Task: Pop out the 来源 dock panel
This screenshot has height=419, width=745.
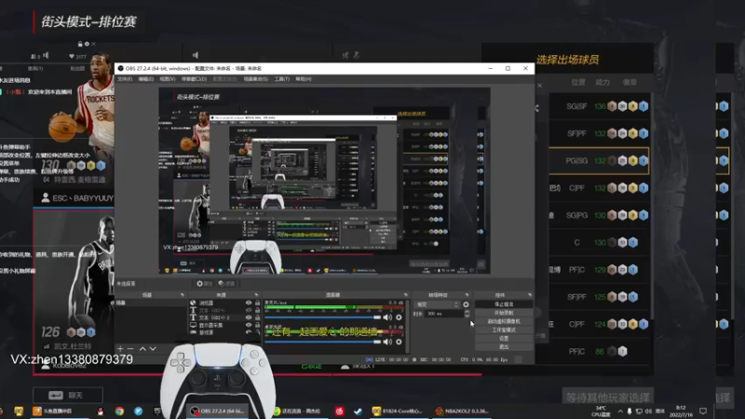Action: (256, 295)
